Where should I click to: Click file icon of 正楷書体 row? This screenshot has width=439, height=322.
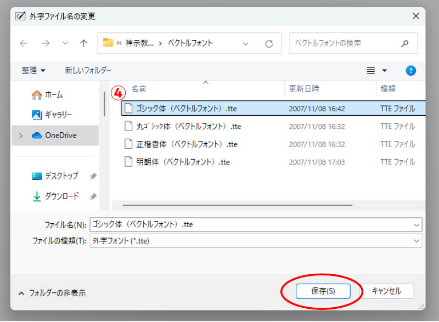click(128, 144)
